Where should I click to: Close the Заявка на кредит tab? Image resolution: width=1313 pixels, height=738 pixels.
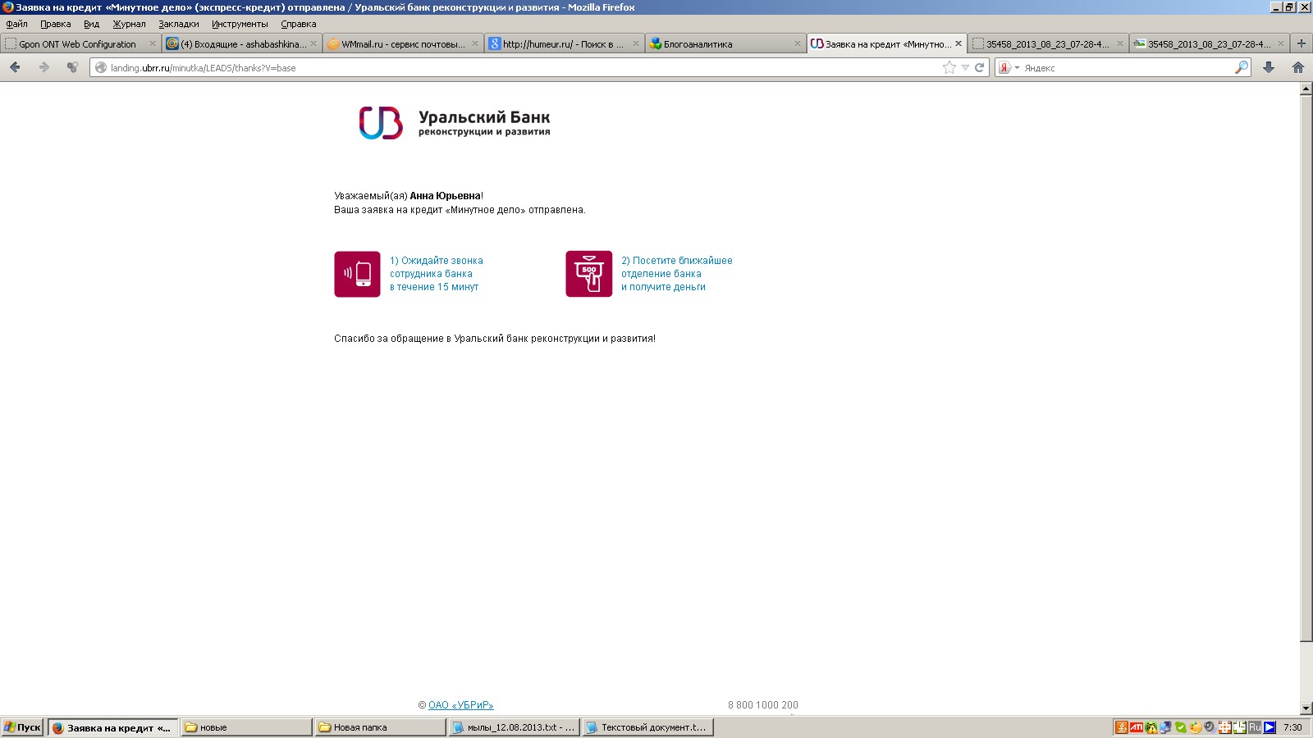point(958,44)
